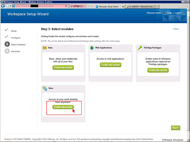190x142 pixels.
Task: Enable the ThinApp Packages module
Action: click(x=158, y=70)
